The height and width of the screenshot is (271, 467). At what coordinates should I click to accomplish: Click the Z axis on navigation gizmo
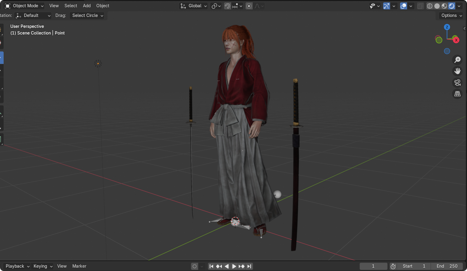click(447, 27)
